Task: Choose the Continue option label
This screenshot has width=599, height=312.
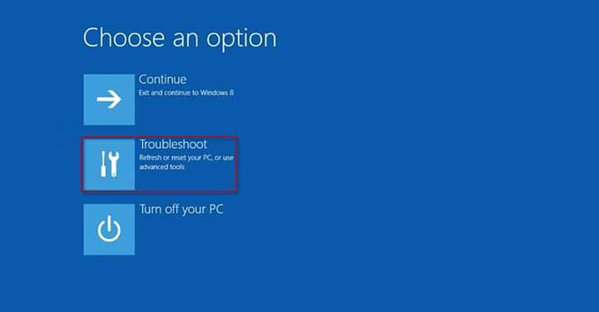Action: (x=162, y=79)
